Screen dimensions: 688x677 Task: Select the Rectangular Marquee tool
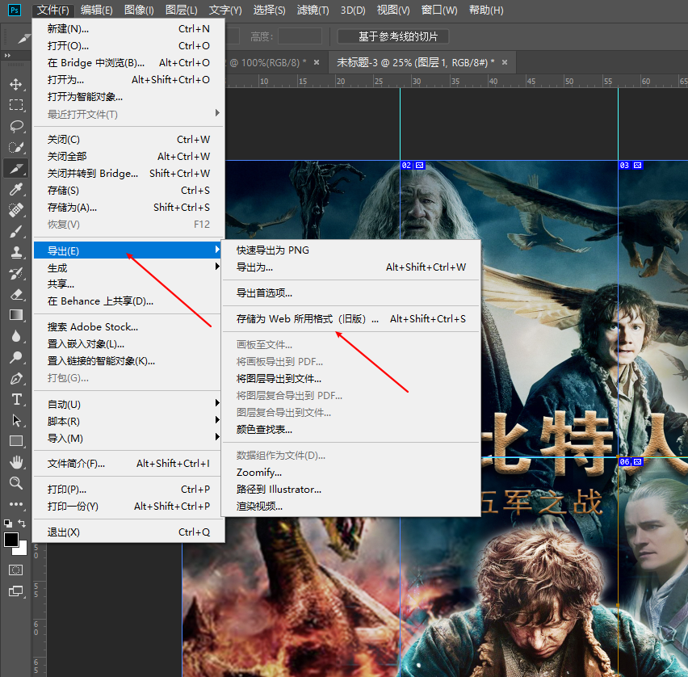click(x=16, y=105)
